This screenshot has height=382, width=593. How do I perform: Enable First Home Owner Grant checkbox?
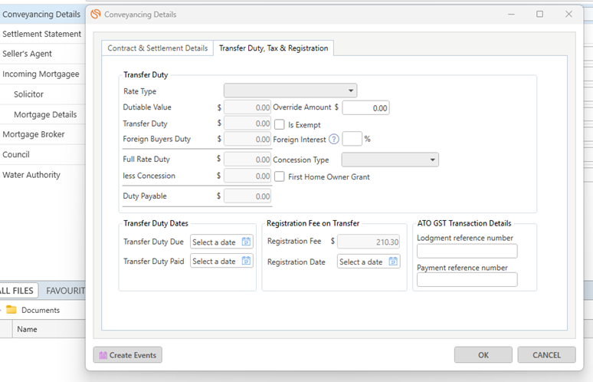coord(280,176)
